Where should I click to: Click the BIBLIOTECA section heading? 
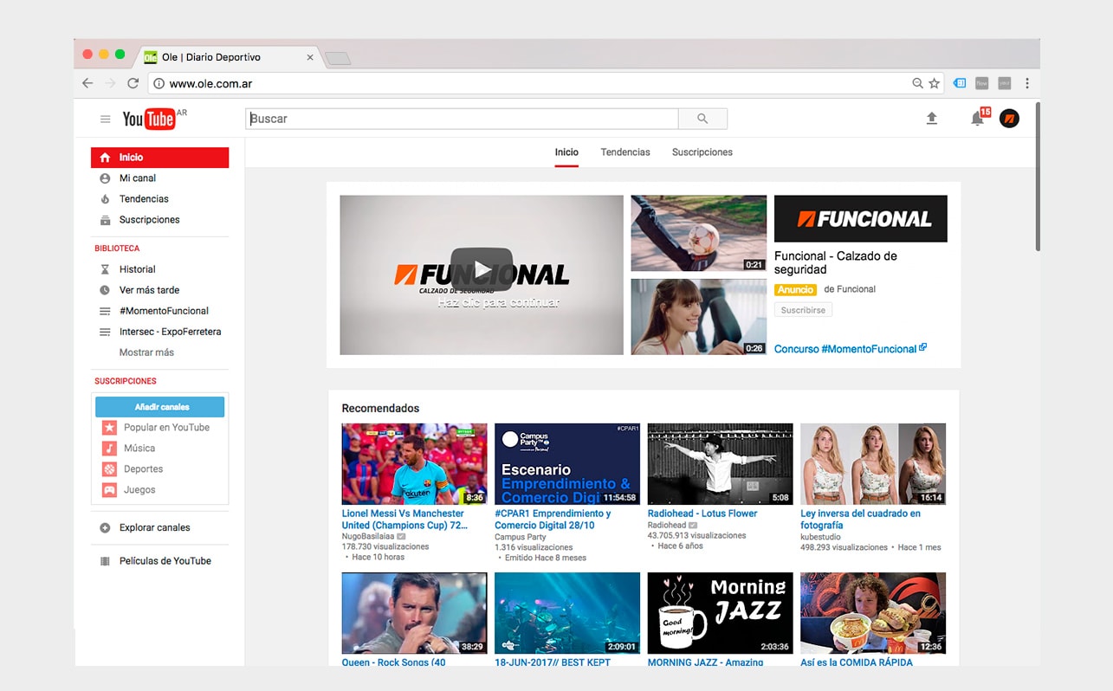(x=117, y=249)
